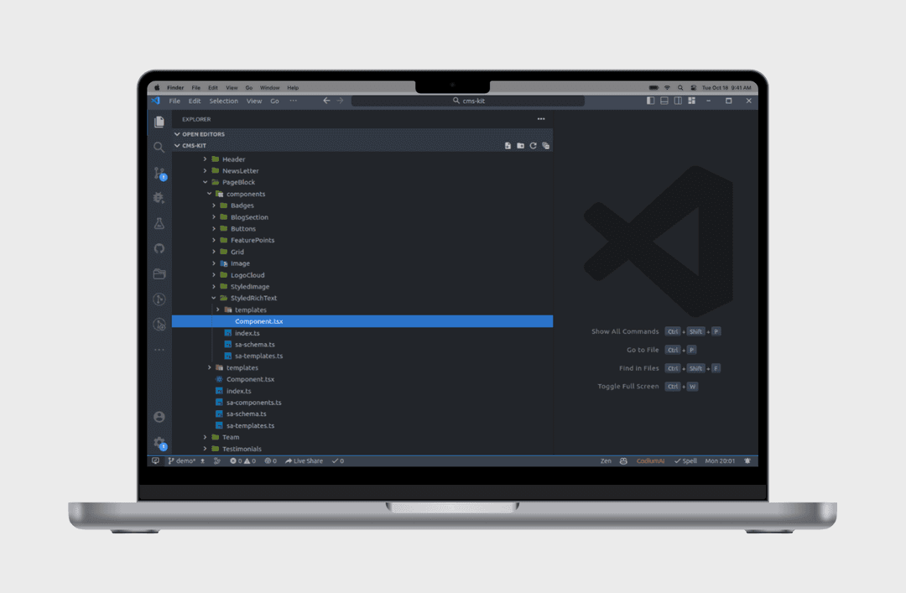Open the Explorer view in activity bar
Image resolution: width=906 pixels, height=593 pixels.
point(159,122)
